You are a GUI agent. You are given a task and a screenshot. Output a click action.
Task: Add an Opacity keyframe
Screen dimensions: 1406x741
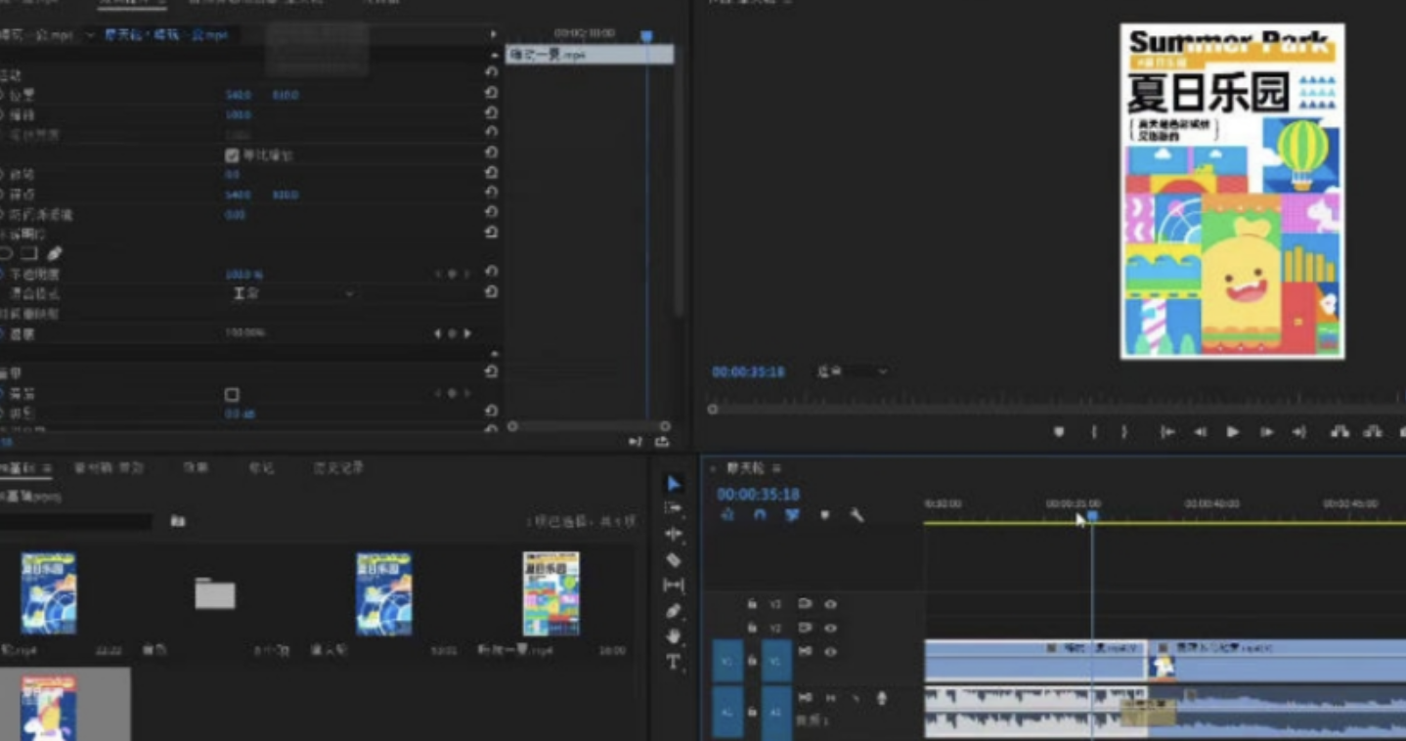click(x=452, y=274)
